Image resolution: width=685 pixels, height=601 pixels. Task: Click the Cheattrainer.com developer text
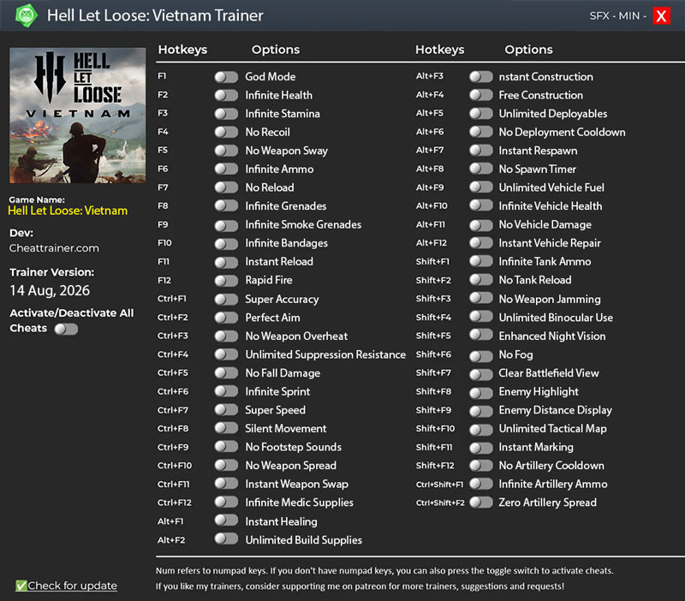[x=54, y=248]
